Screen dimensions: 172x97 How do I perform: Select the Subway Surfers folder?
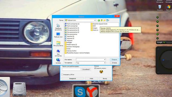70,51
